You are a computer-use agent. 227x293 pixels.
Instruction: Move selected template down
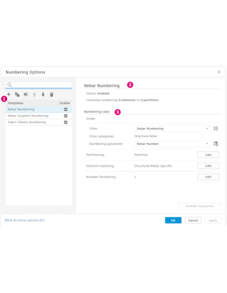pyautogui.click(x=43, y=95)
